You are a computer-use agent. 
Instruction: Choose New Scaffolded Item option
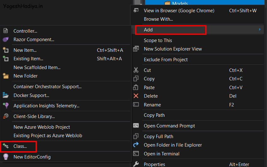(37, 67)
